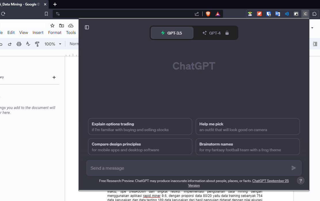Open the Tools menu in Docs

coord(71,32)
